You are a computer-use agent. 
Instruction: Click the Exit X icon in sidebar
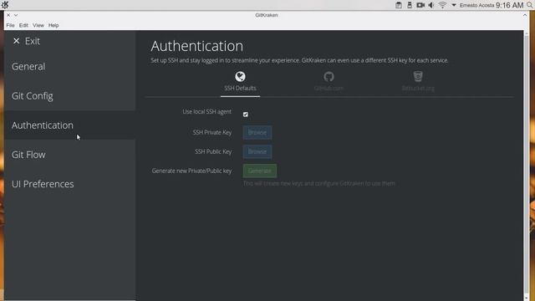click(16, 41)
